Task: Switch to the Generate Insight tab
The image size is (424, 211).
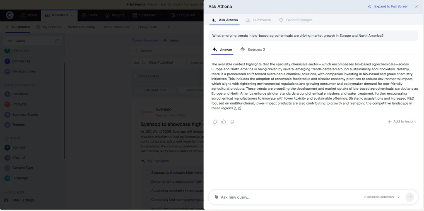Action: click(x=295, y=20)
